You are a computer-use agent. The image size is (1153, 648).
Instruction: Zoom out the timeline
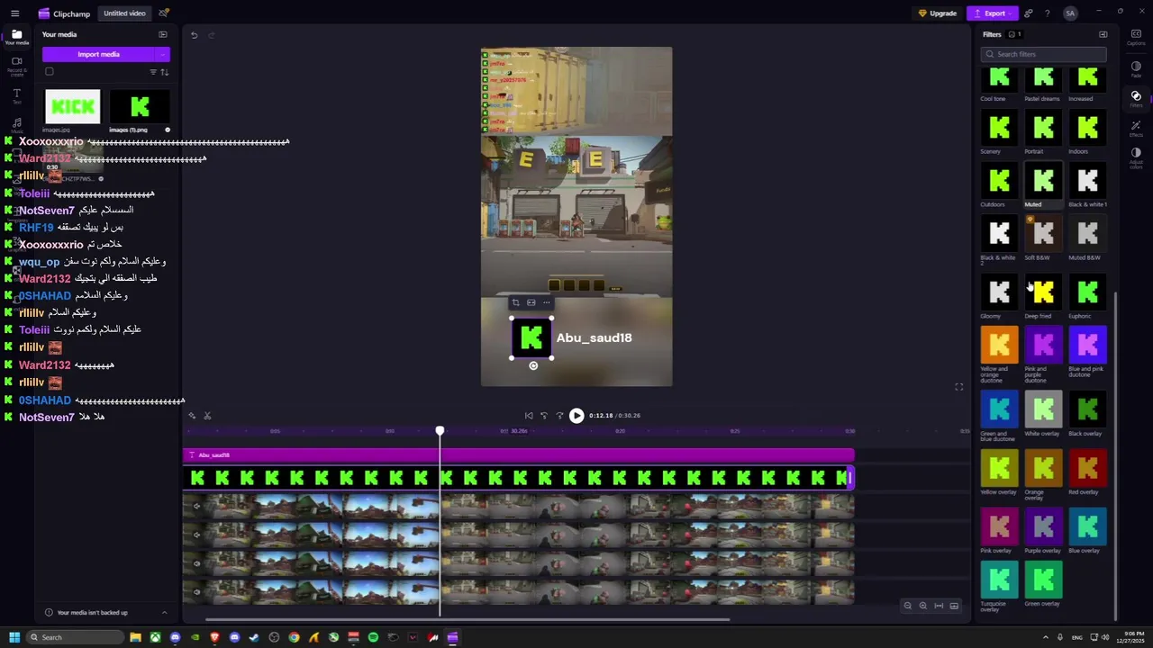pyautogui.click(x=908, y=606)
